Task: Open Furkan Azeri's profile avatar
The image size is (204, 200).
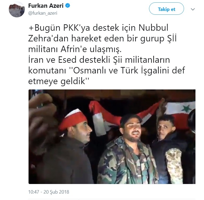Action: 17,9
